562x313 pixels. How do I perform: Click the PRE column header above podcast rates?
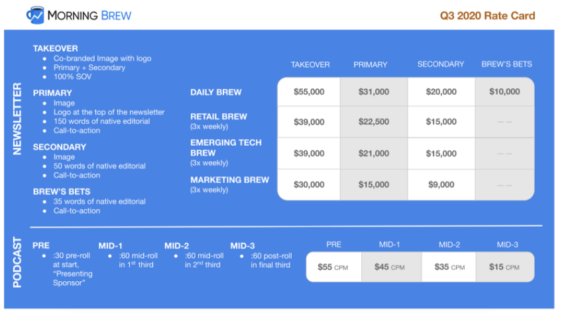[334, 245]
